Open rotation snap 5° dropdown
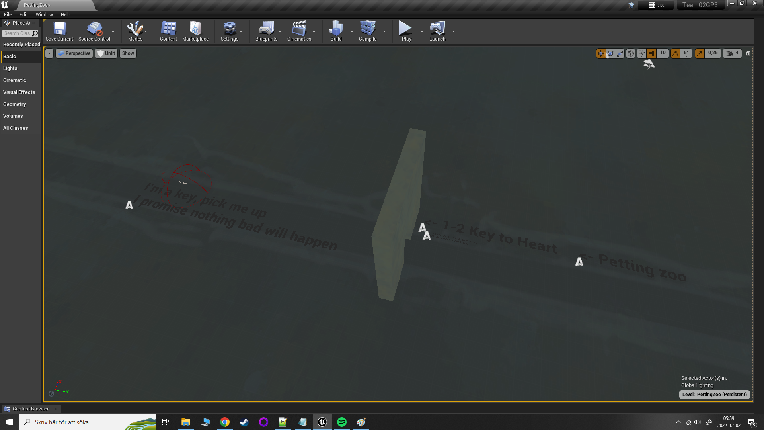 click(686, 53)
